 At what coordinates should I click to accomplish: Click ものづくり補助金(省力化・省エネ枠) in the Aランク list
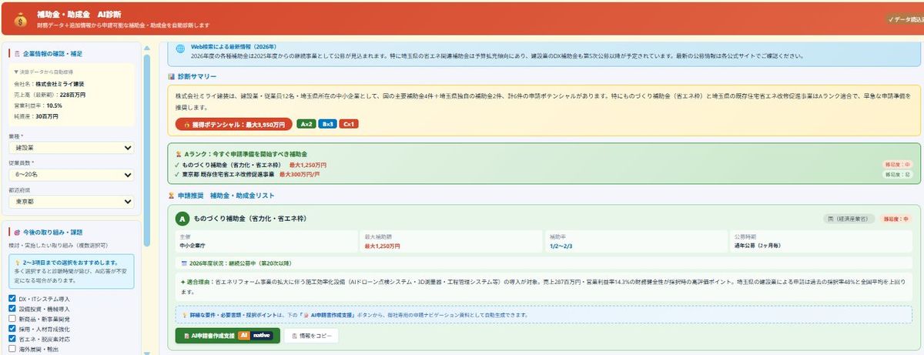click(233, 165)
